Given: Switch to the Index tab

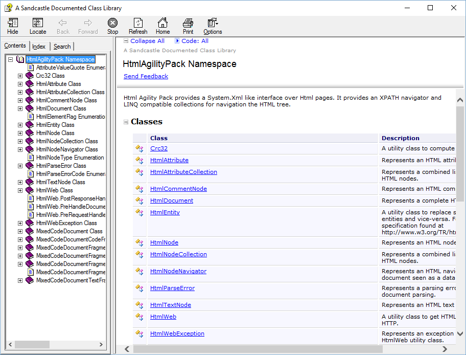Looking at the screenshot, I should (x=39, y=47).
